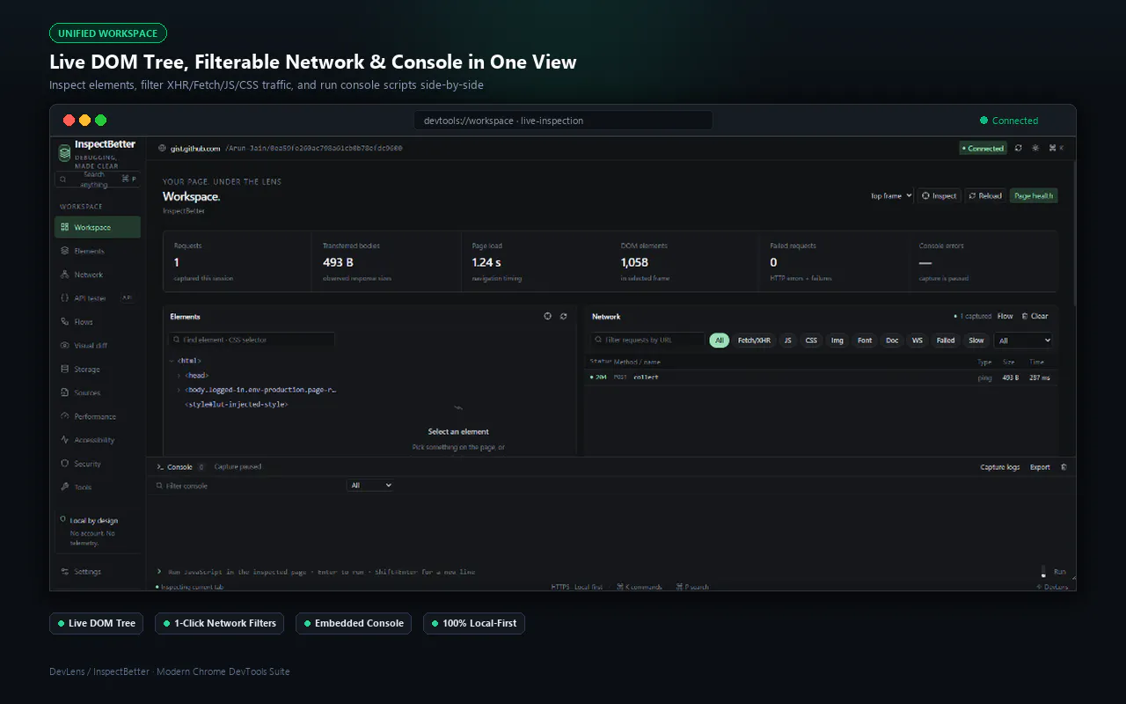Select the Doc filter chip
Image resolution: width=1126 pixels, height=704 pixels.
(x=892, y=341)
